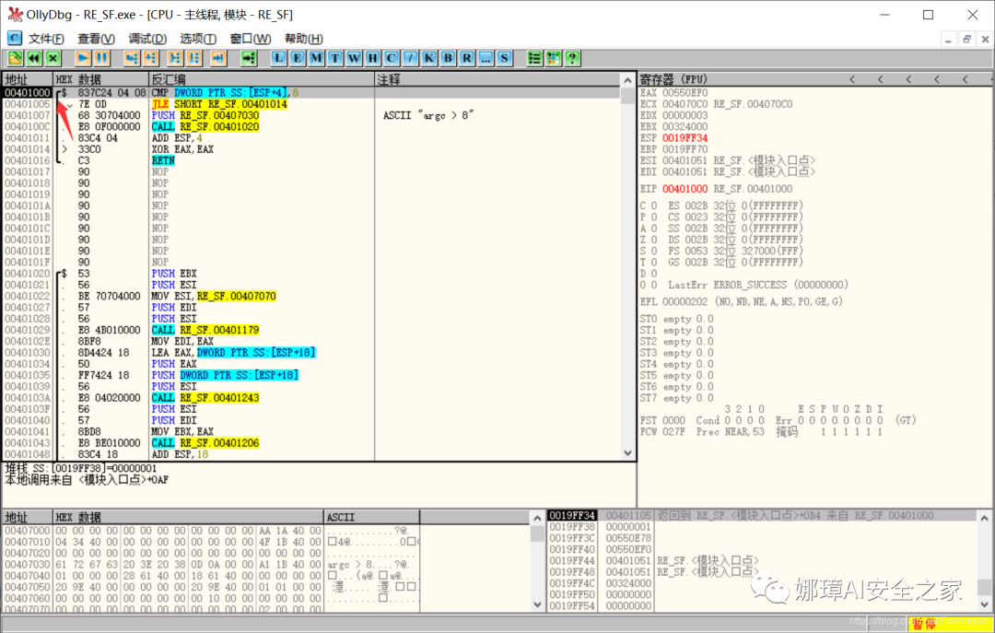The image size is (995, 633).
Task: Click the Go to address icon
Action: click(249, 58)
